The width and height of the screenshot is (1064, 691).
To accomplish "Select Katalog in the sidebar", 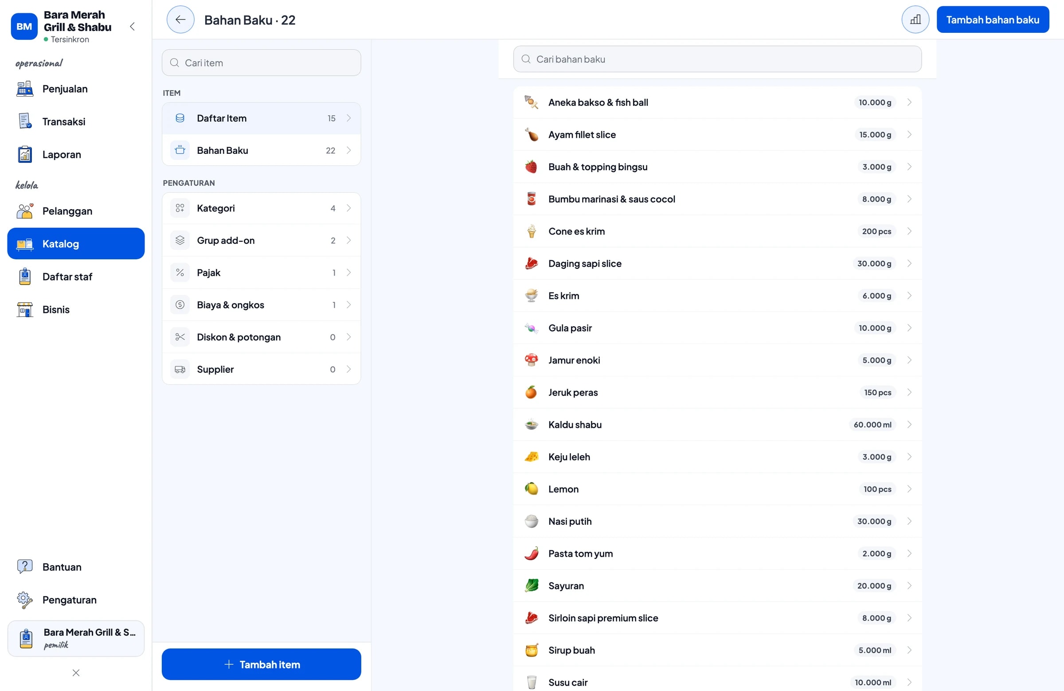I will coord(76,244).
